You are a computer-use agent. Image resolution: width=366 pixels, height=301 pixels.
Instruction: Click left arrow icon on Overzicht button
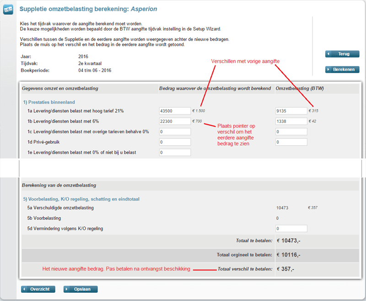click(x=24, y=289)
